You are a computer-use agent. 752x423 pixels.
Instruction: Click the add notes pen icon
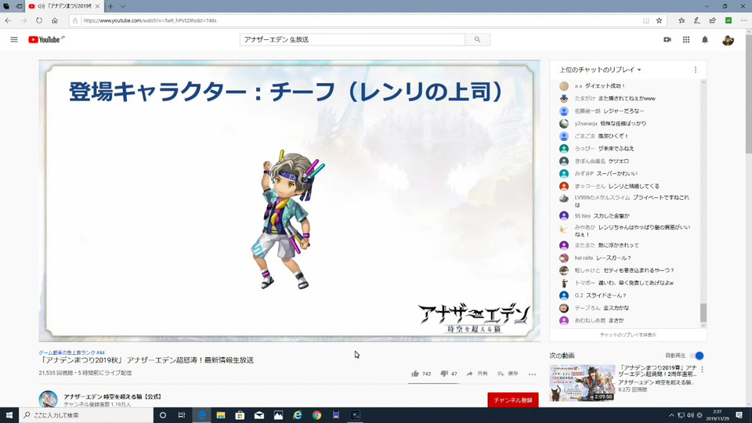697,20
